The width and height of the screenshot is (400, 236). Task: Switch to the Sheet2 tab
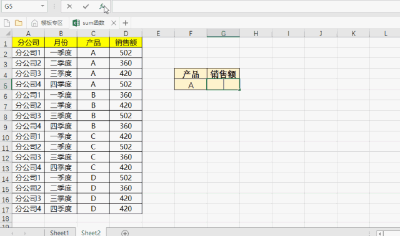click(91, 233)
